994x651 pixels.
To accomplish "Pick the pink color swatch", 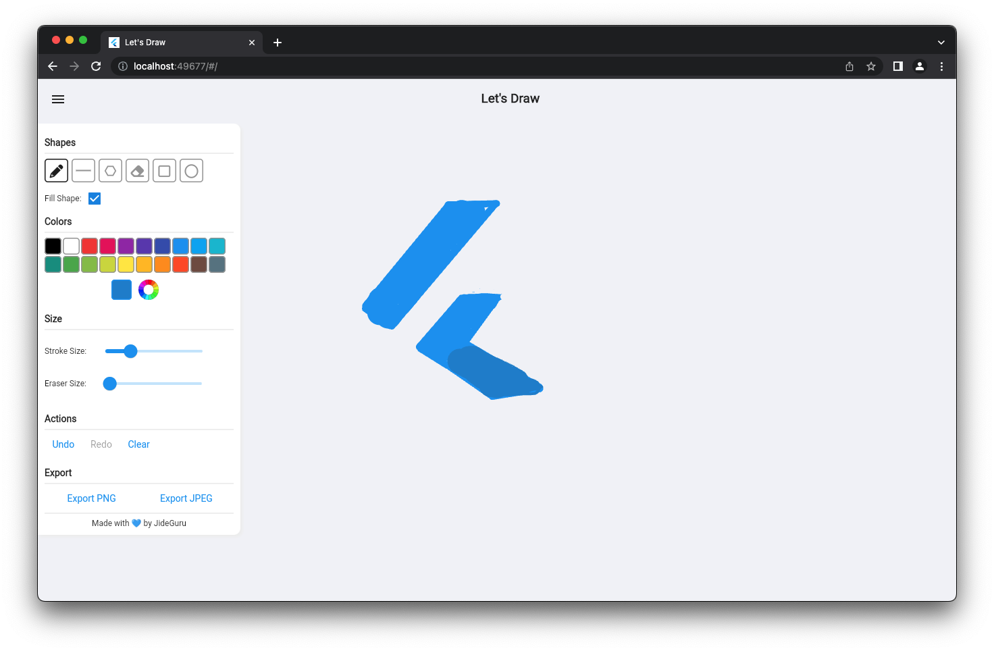I will pyautogui.click(x=107, y=246).
